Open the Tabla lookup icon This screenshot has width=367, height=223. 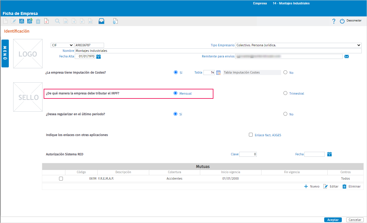click(x=218, y=73)
